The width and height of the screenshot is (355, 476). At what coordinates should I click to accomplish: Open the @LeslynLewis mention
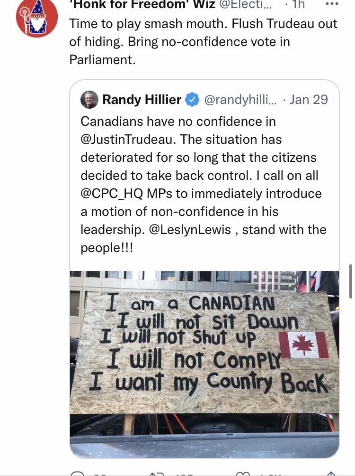coord(190,230)
